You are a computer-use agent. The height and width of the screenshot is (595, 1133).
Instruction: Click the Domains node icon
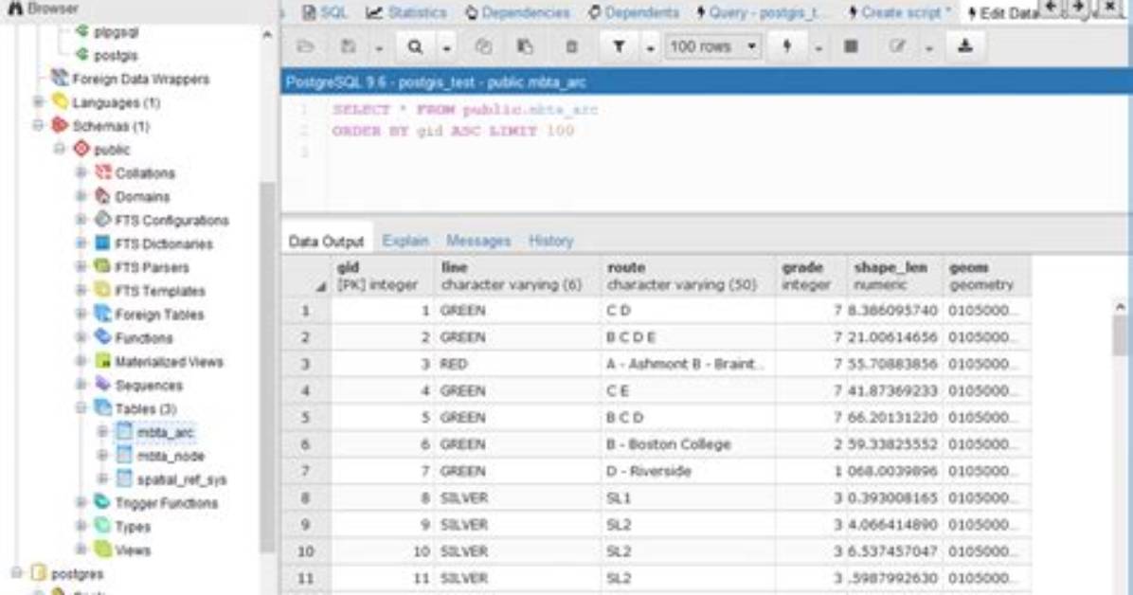coord(103,196)
